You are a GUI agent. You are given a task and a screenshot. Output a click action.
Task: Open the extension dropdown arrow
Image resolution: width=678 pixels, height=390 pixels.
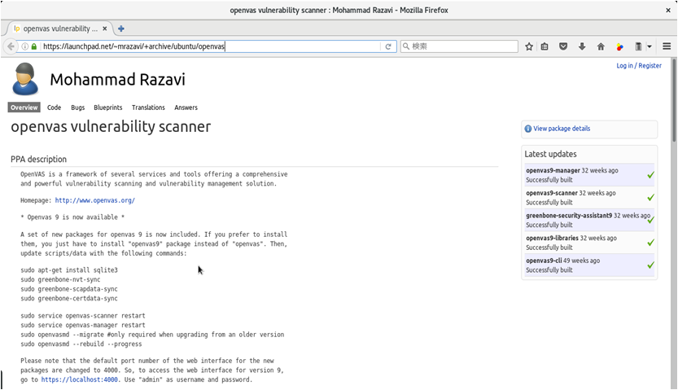[x=649, y=46]
